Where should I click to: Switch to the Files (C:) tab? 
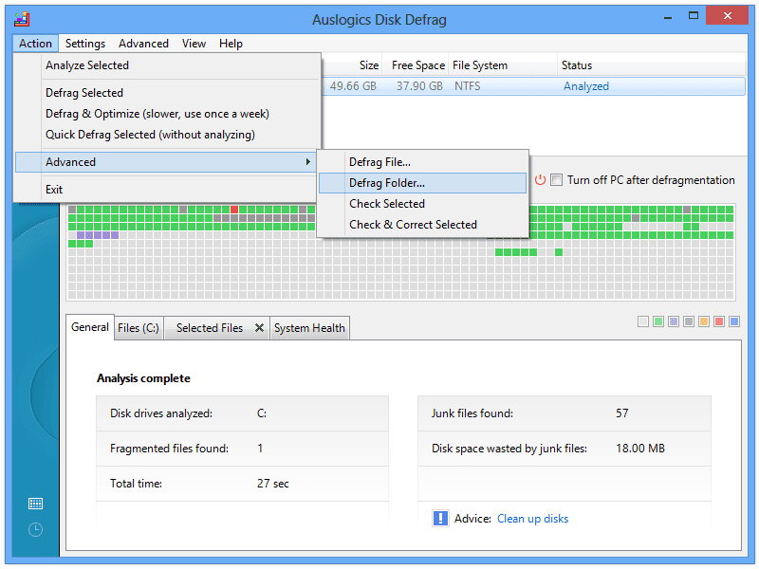[x=138, y=327]
